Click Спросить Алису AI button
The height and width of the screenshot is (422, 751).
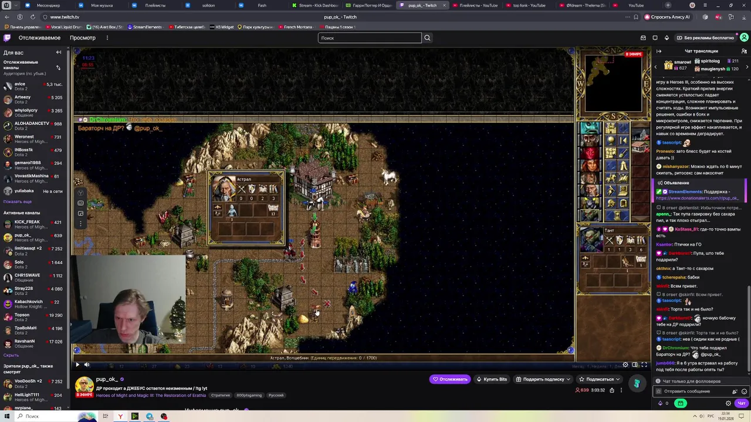pyautogui.click(x=667, y=17)
